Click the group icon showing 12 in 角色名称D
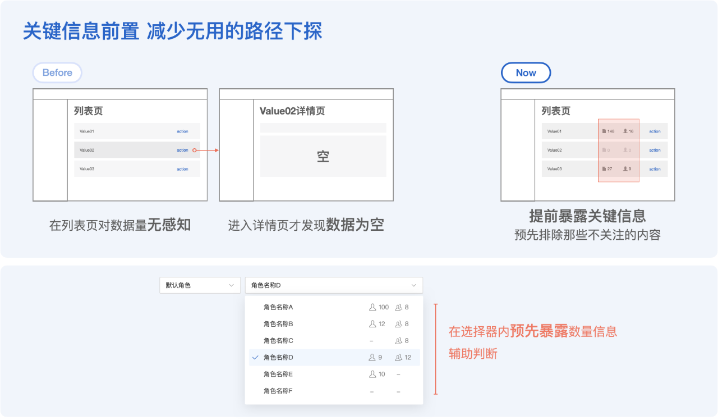This screenshot has width=718, height=420. click(398, 358)
